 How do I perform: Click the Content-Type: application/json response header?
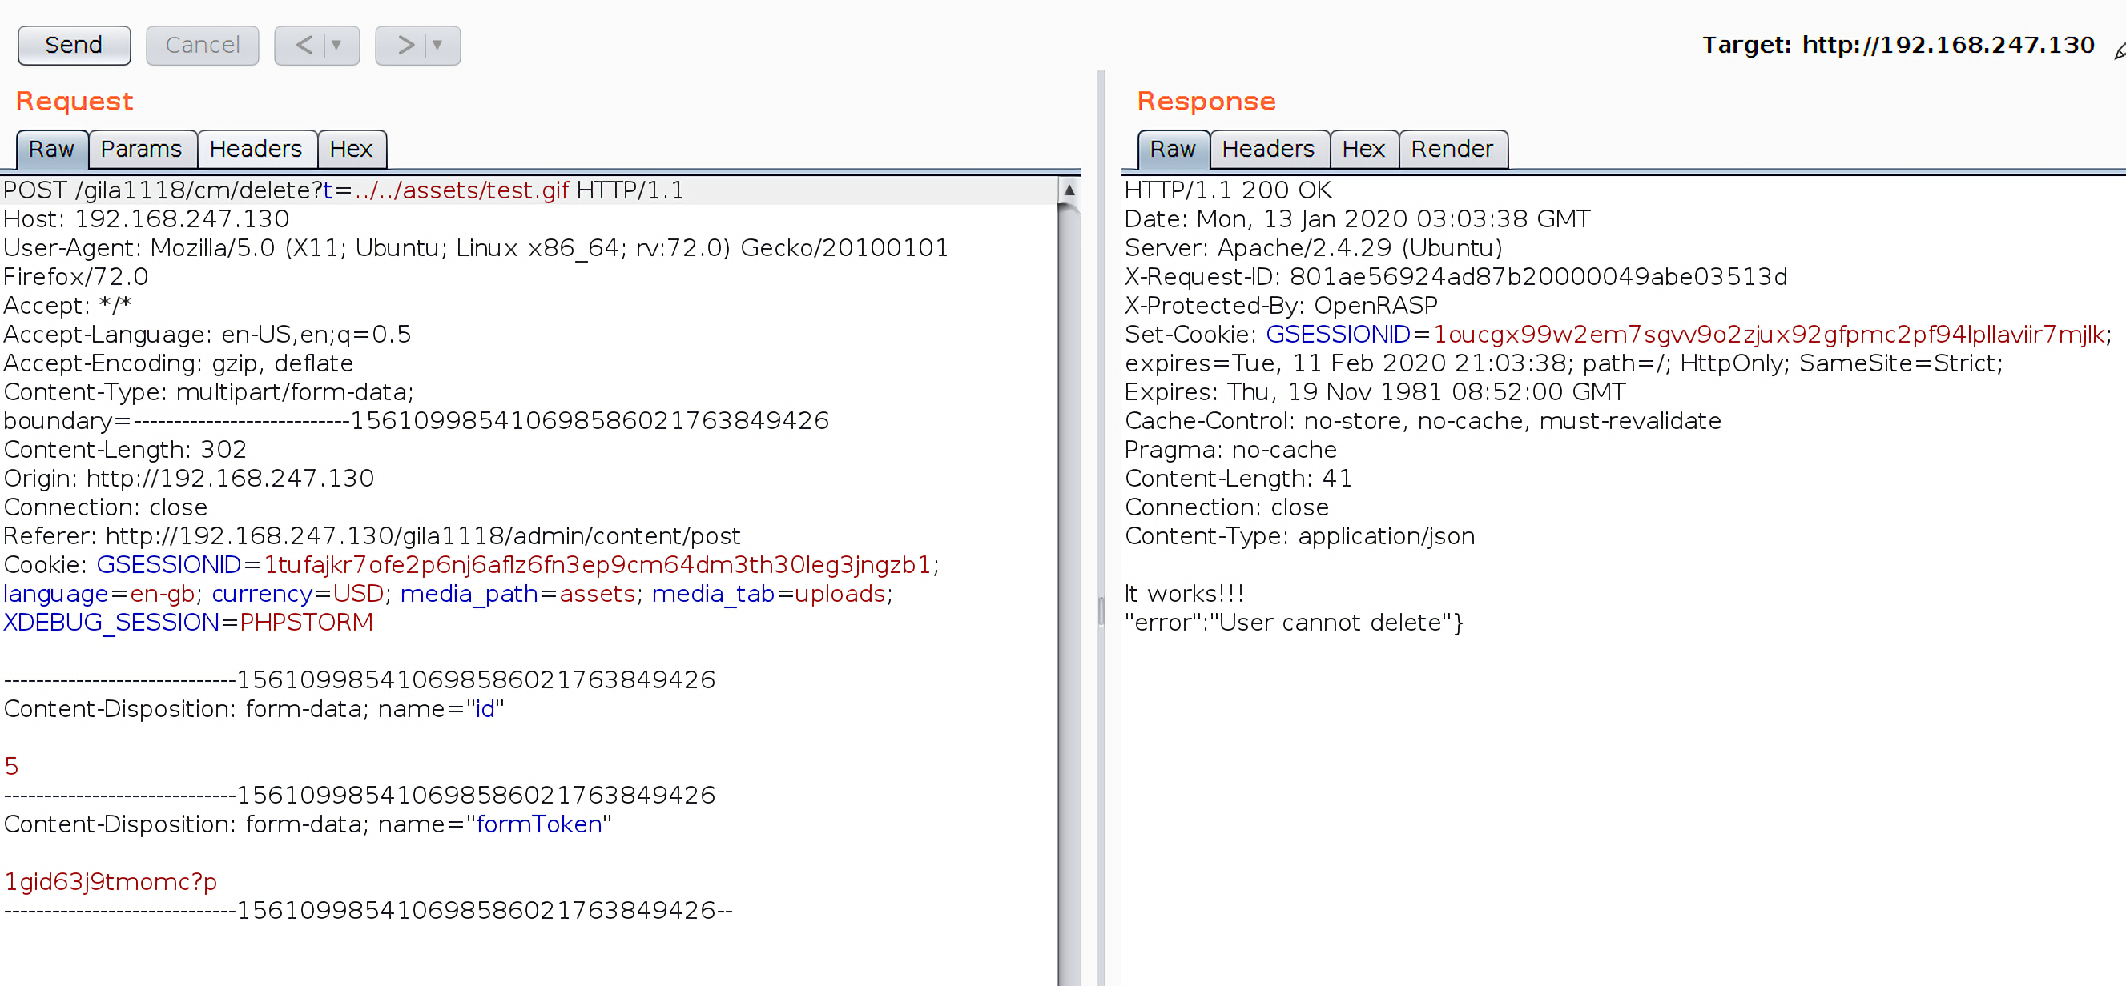1300,536
